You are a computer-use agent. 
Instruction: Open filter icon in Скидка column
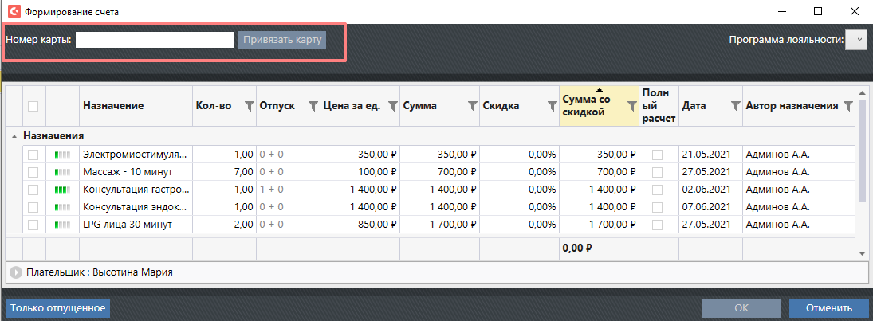[x=551, y=106]
